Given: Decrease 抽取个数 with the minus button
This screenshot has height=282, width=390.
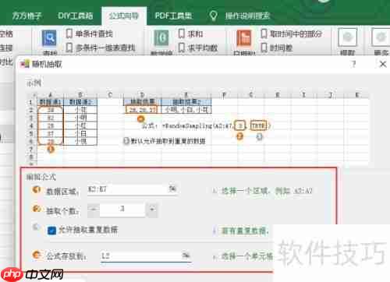Looking at the screenshot, I should coord(94,210).
